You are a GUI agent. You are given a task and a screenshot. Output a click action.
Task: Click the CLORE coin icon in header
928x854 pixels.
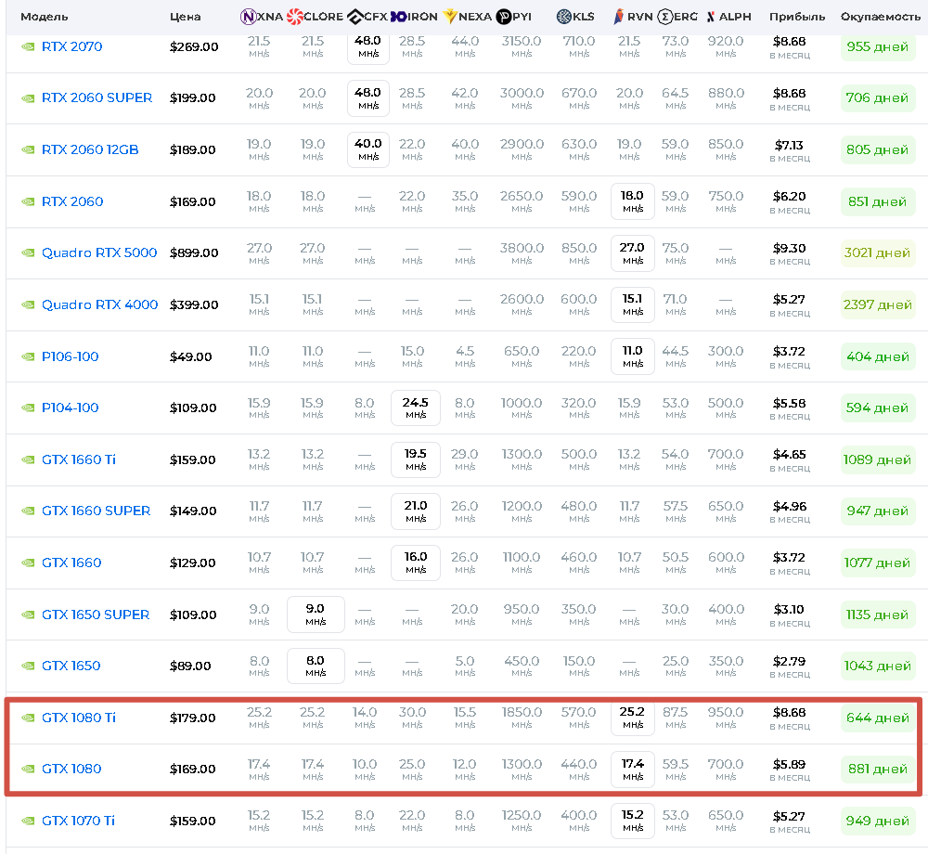pyautogui.click(x=294, y=17)
